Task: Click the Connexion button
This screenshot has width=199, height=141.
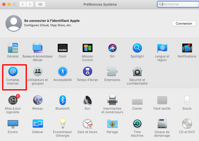Action: [x=184, y=23]
